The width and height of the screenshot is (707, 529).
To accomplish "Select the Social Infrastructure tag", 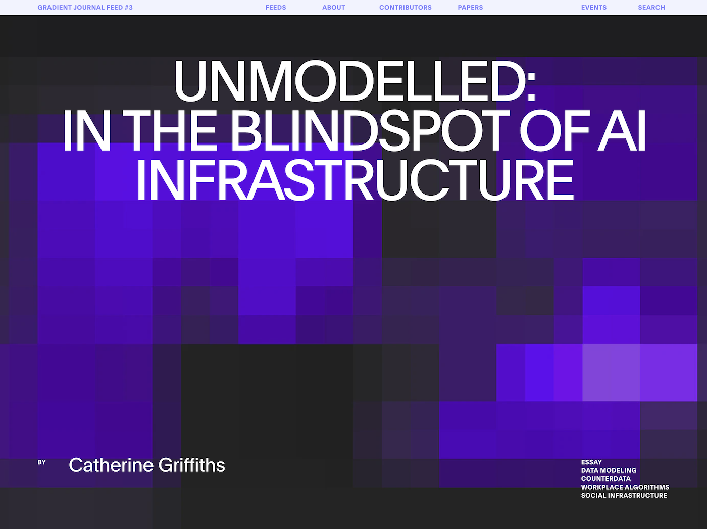I will tap(624, 496).
